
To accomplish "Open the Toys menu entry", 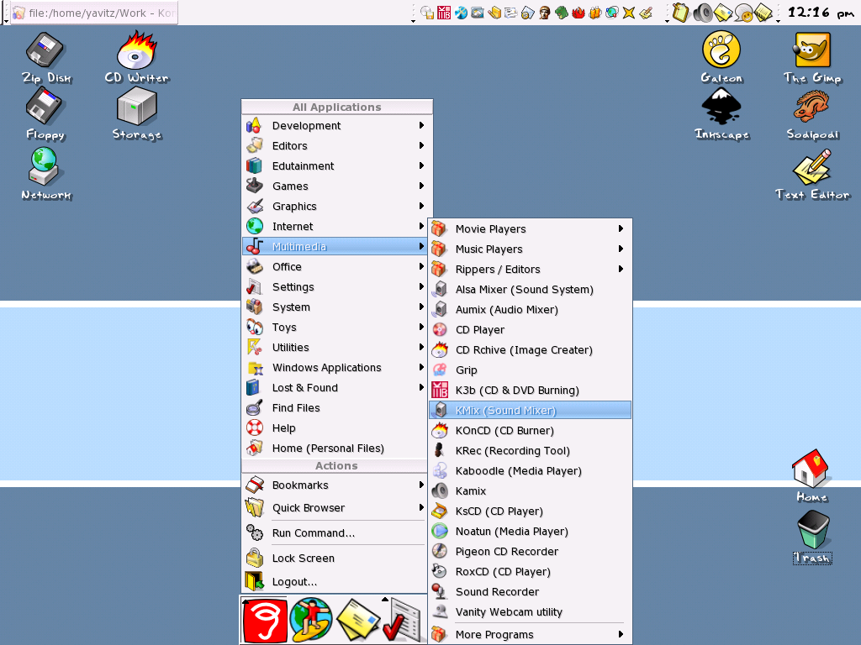I will click(x=336, y=328).
